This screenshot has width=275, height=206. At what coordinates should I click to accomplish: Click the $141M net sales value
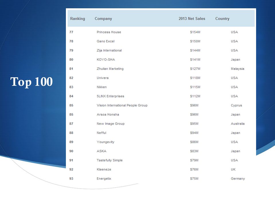195,60
